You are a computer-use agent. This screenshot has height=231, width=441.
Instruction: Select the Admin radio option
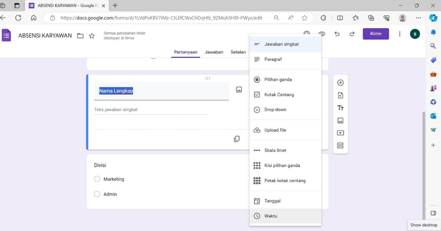click(97, 194)
